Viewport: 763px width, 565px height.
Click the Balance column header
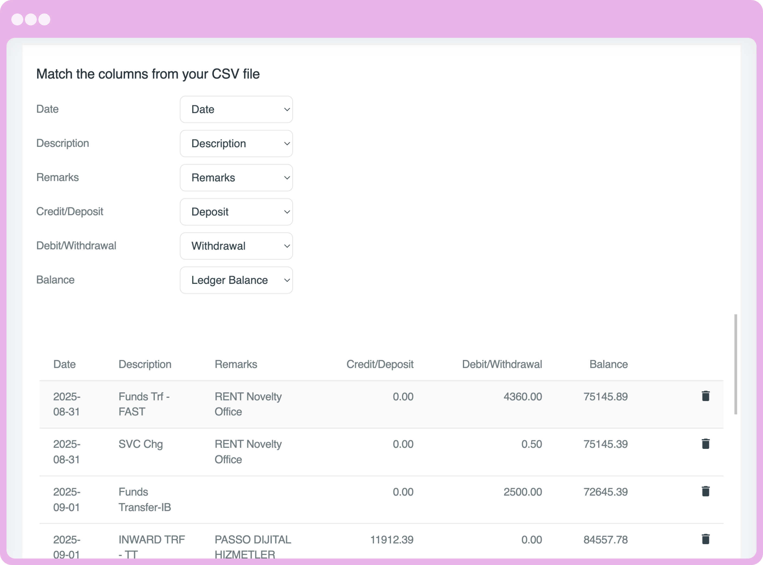608,364
